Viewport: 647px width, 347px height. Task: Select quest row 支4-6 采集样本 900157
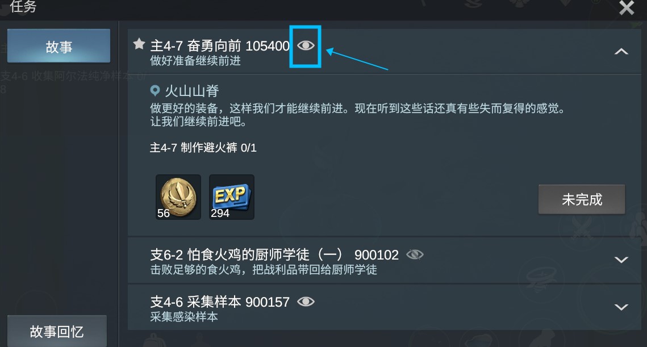384,307
